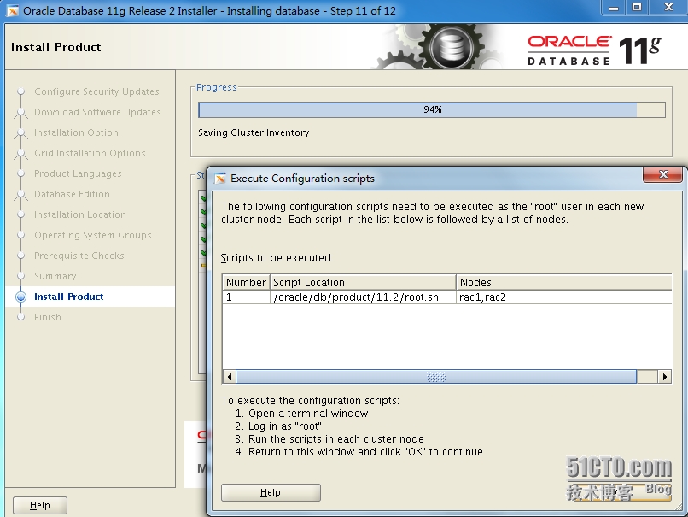The width and height of the screenshot is (688, 517).
Task: Click Product Languages step
Action: coord(78,173)
